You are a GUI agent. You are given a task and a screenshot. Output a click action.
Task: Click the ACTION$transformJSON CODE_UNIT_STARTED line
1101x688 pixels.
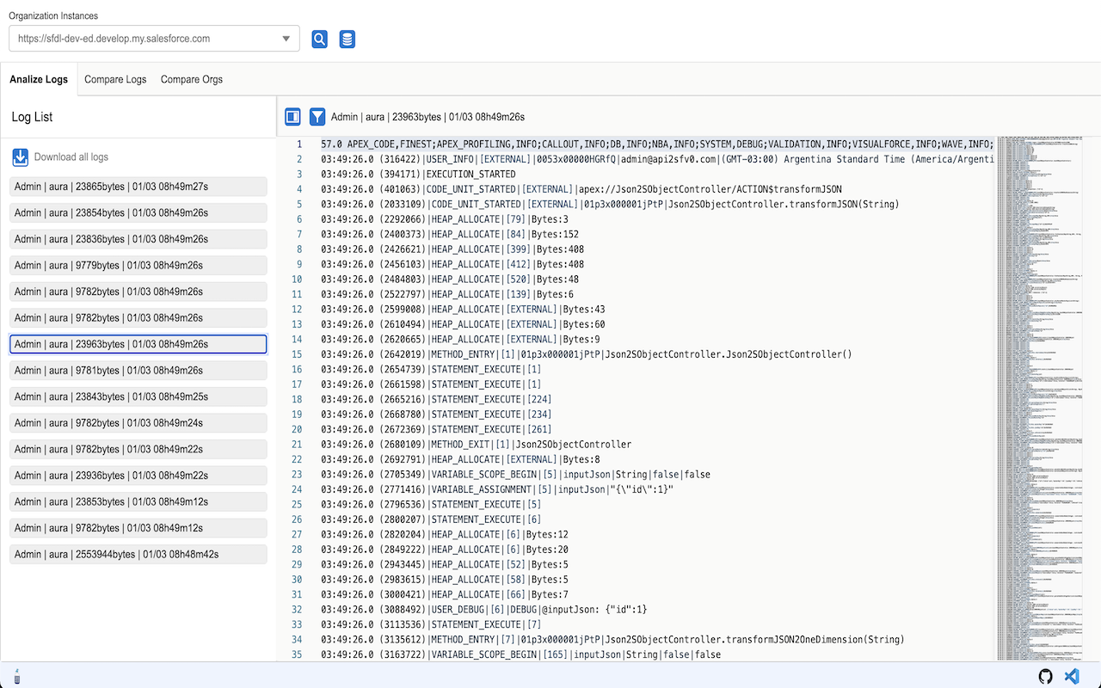click(x=581, y=189)
